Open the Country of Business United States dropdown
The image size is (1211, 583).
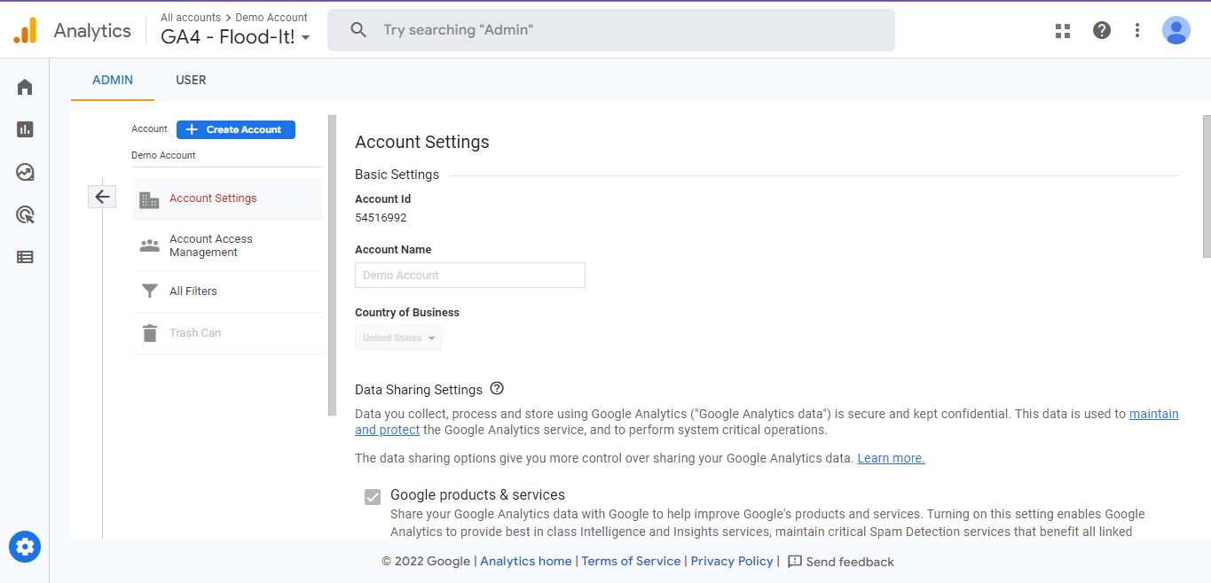coord(398,338)
